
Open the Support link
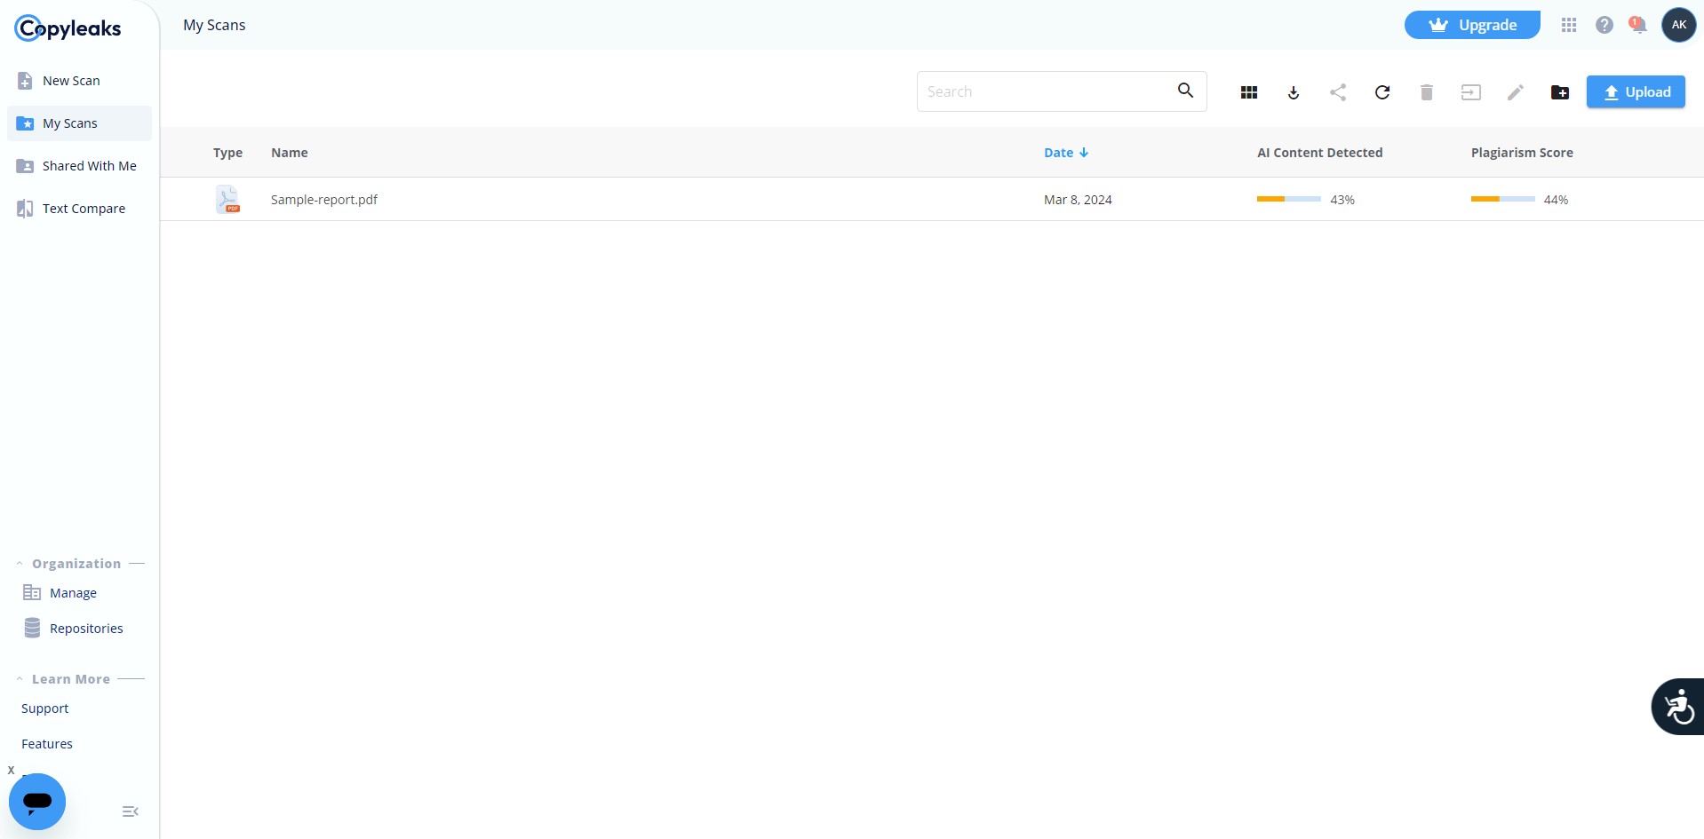[x=44, y=708]
